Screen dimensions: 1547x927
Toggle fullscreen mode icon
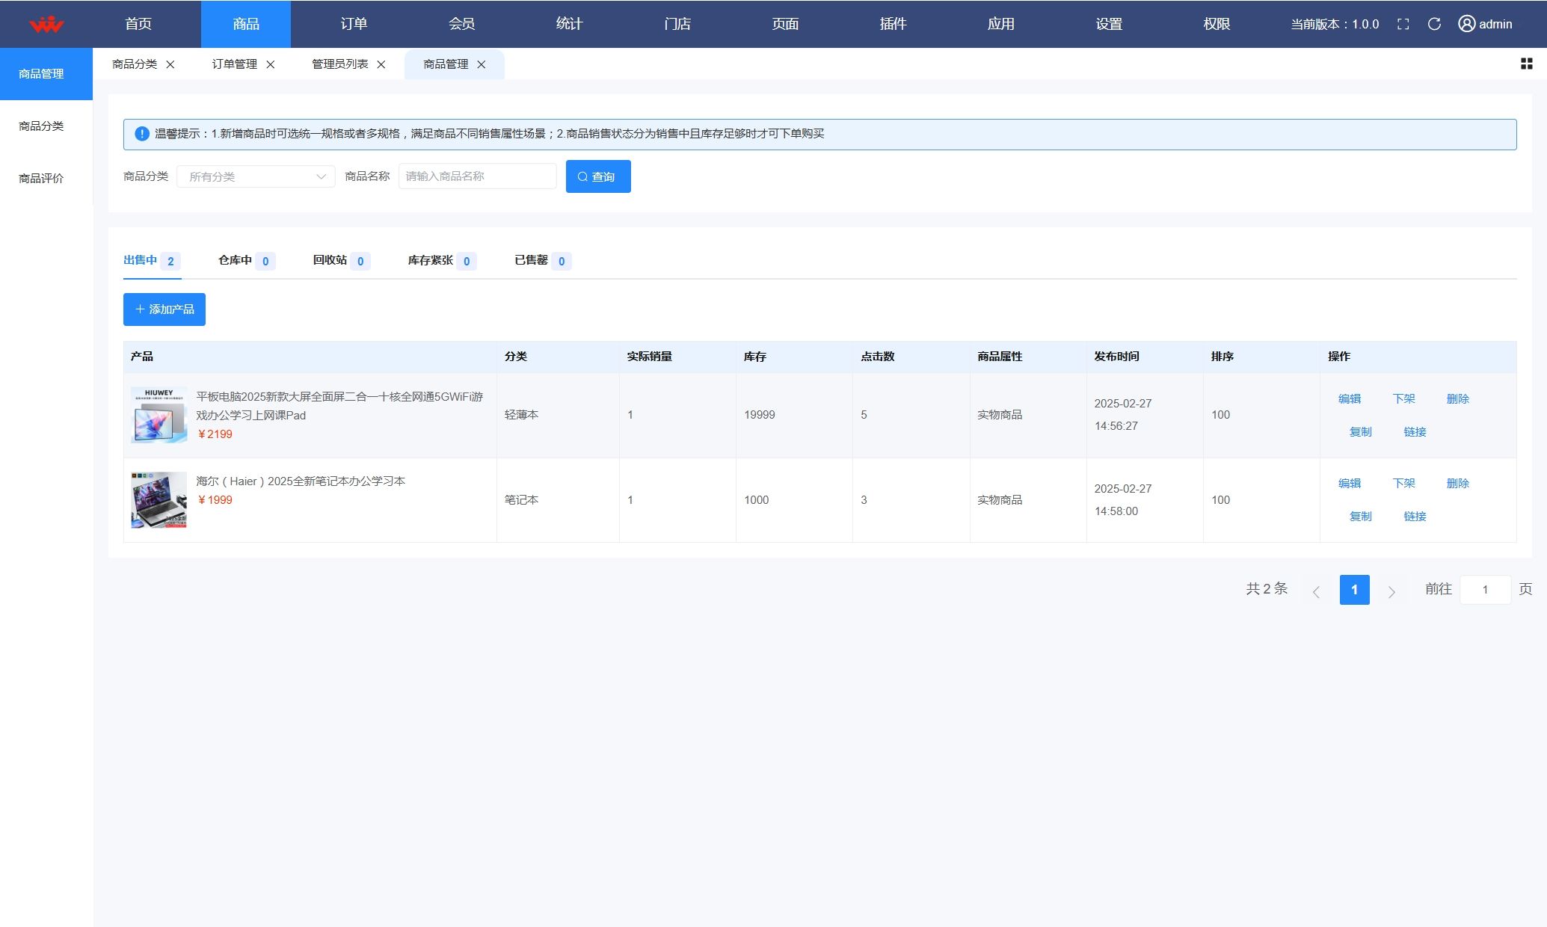point(1403,24)
